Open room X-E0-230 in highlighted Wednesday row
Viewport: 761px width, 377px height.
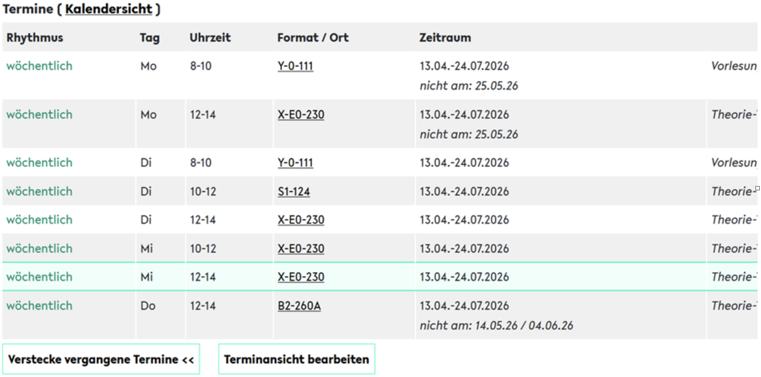tap(301, 277)
